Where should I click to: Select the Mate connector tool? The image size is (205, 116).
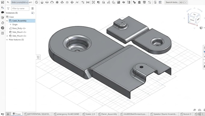[x=99, y=2]
